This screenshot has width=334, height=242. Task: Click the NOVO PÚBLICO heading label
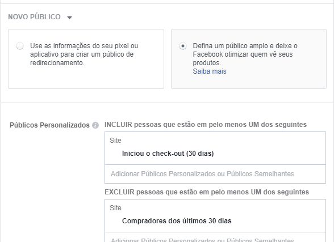tap(34, 17)
